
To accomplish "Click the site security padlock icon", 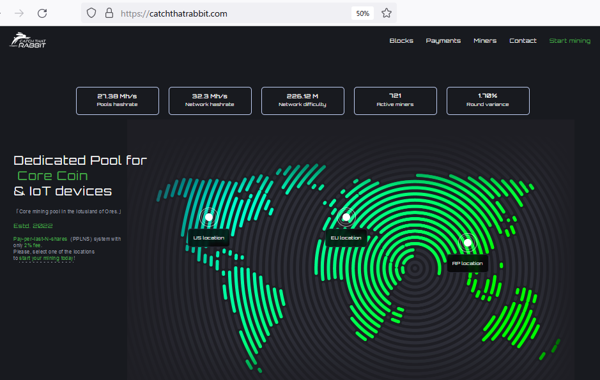I will coord(109,13).
